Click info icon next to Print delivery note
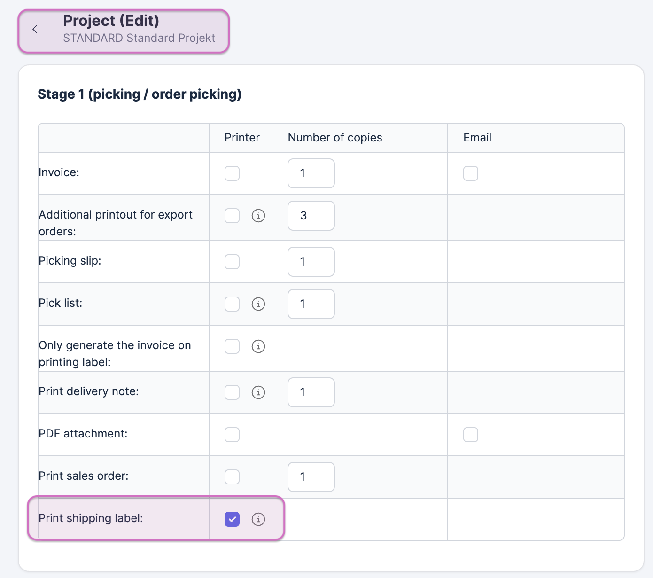The image size is (653, 578). tap(258, 392)
